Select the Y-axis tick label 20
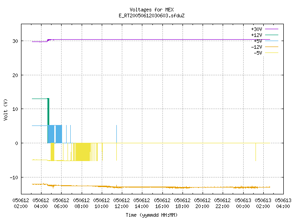This screenshot has width=292, height=219. (15, 75)
